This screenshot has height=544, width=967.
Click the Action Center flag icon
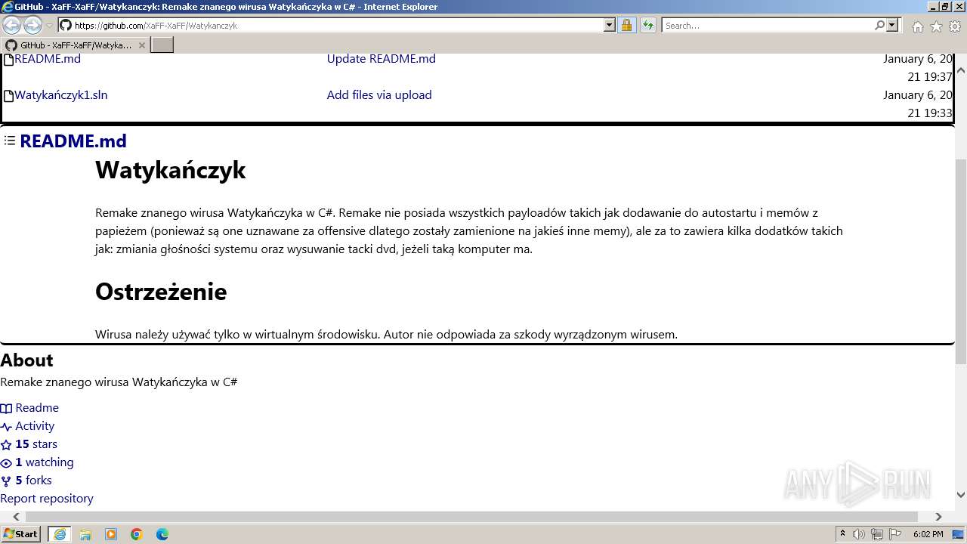pyautogui.click(x=896, y=535)
